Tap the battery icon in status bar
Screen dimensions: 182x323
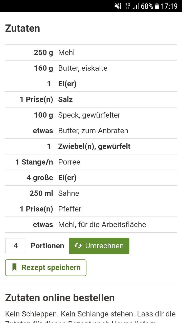pyautogui.click(x=157, y=6)
